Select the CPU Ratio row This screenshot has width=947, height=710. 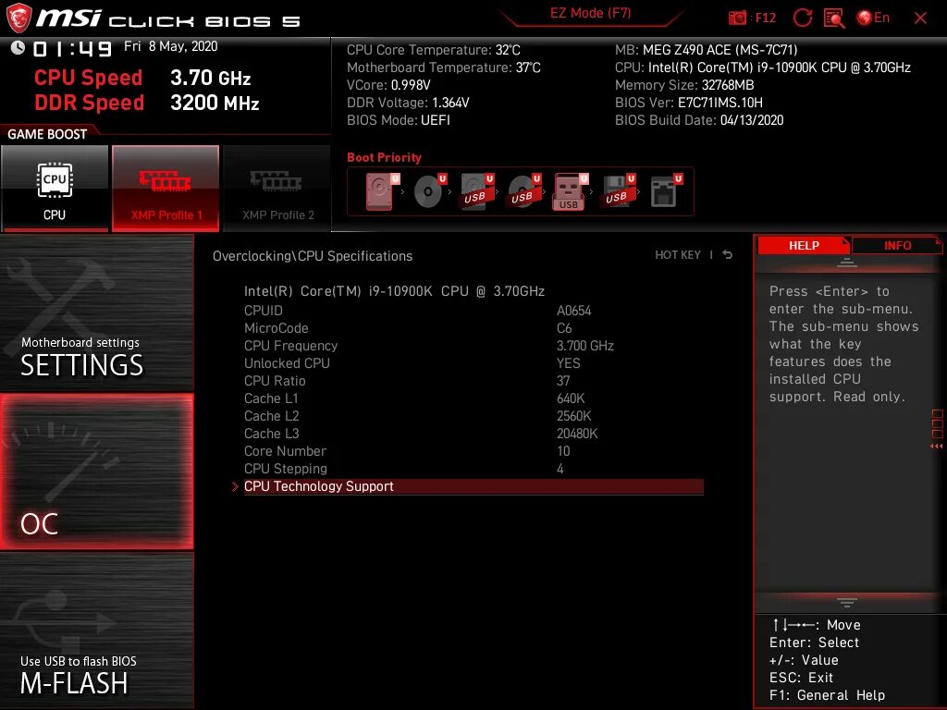tap(473, 381)
